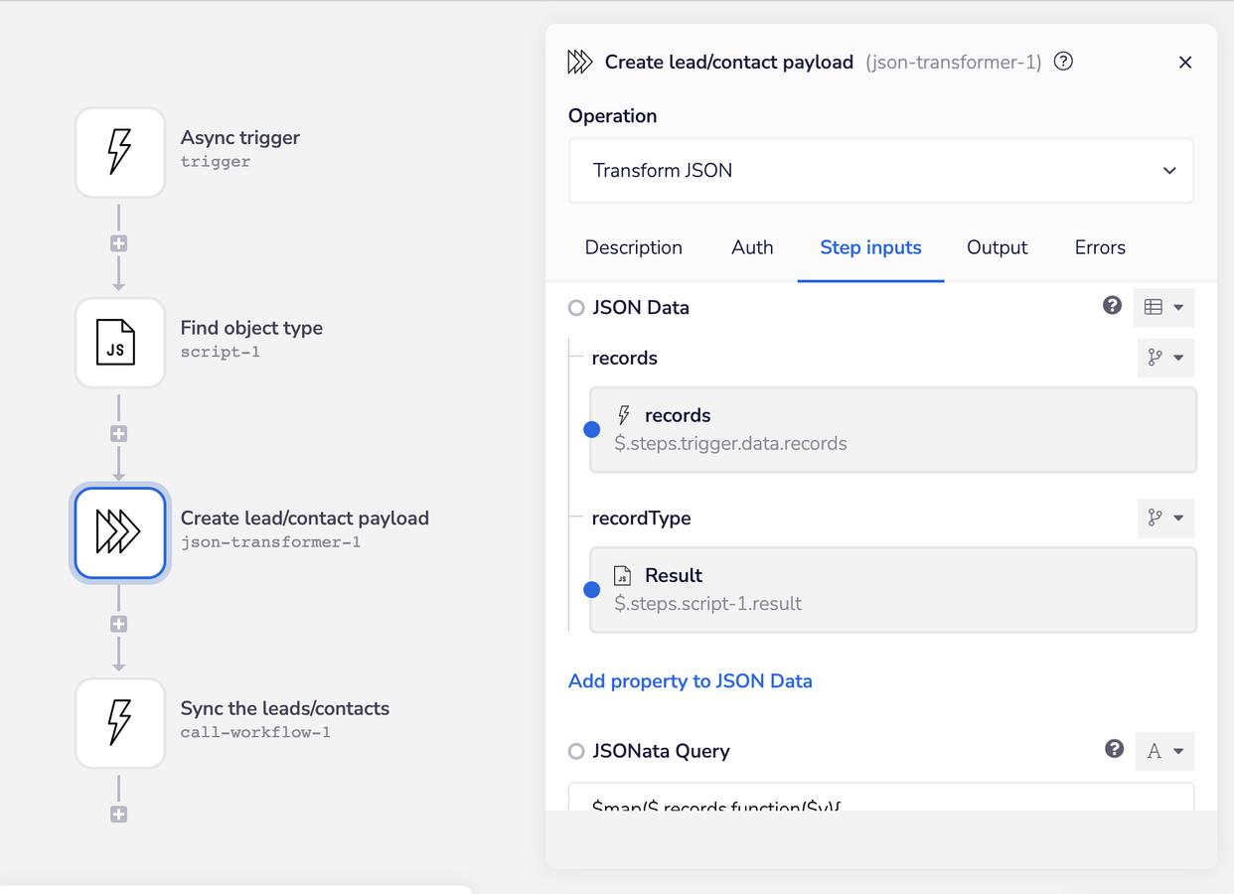The image size is (1234, 894).
Task: Click the Async trigger lightning icon
Action: tap(119, 152)
